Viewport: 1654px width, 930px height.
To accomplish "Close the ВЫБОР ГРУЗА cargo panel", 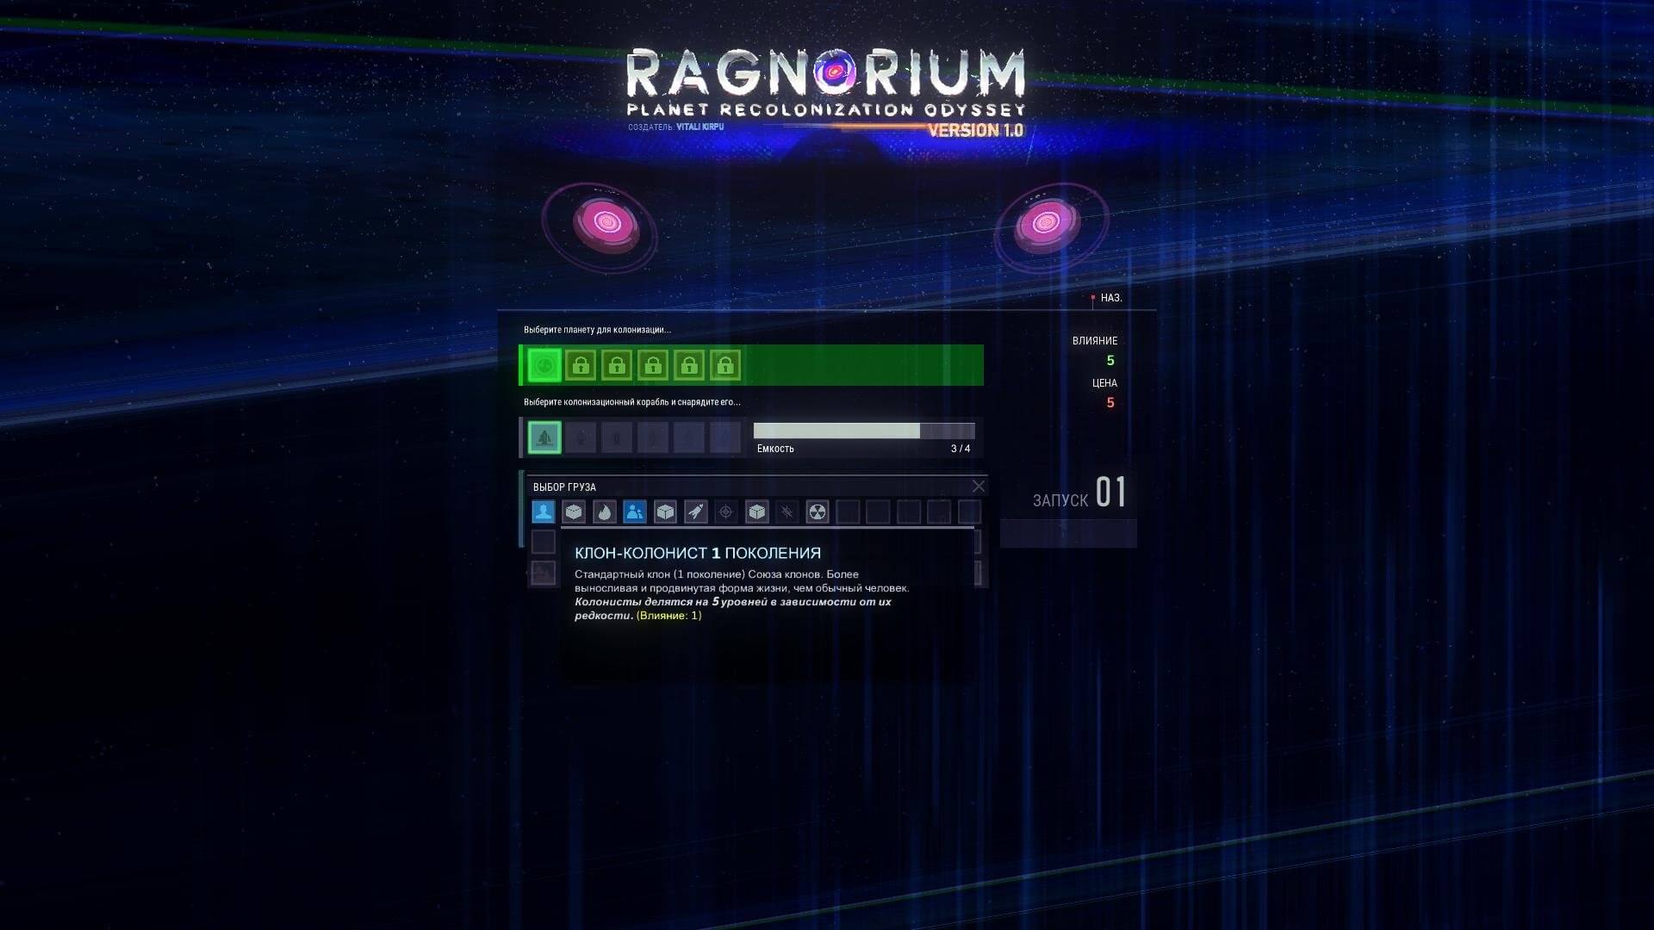I will click(x=978, y=487).
